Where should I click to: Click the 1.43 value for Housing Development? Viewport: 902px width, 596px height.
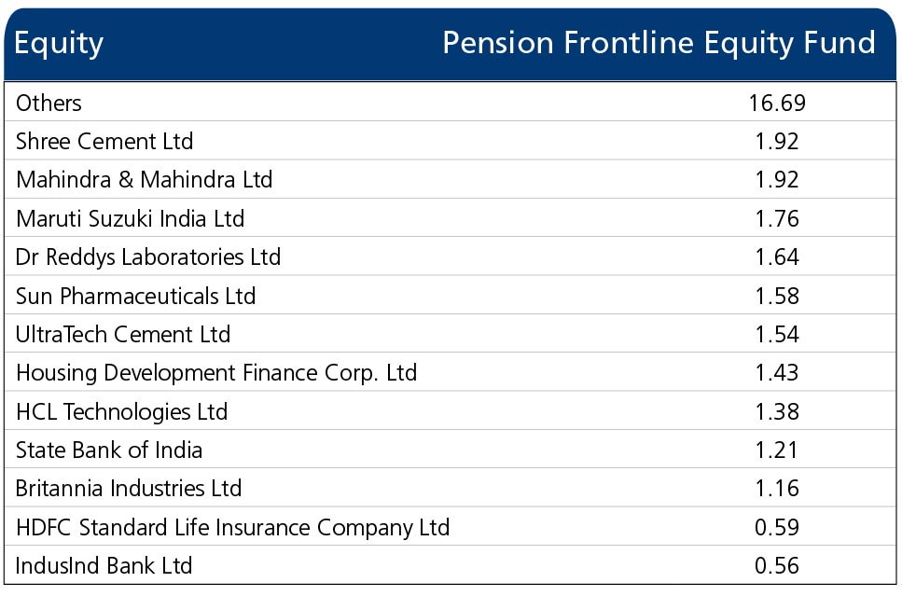777,373
